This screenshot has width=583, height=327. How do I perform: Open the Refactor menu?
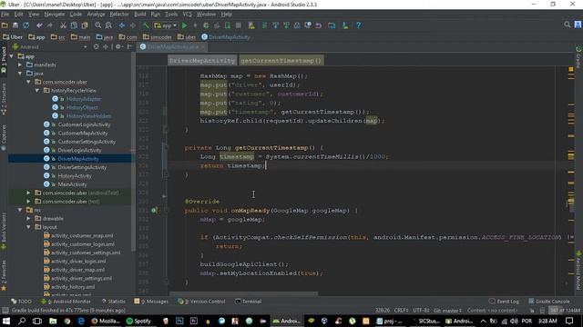tap(119, 15)
